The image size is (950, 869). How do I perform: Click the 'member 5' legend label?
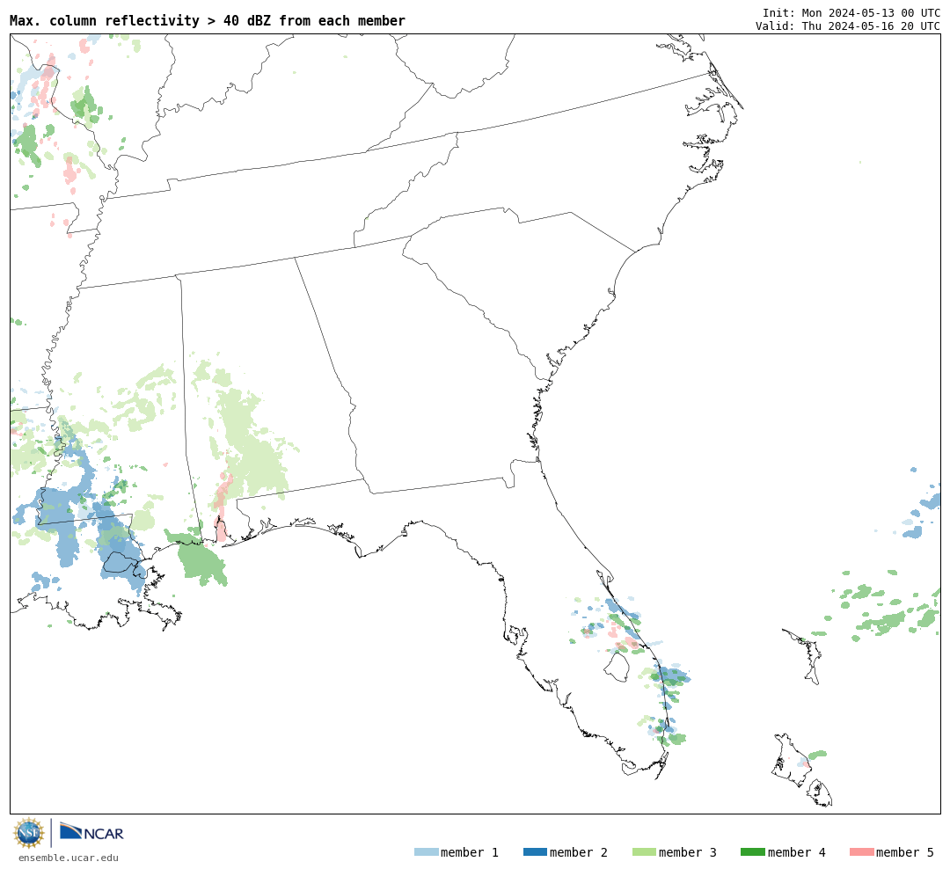905,852
